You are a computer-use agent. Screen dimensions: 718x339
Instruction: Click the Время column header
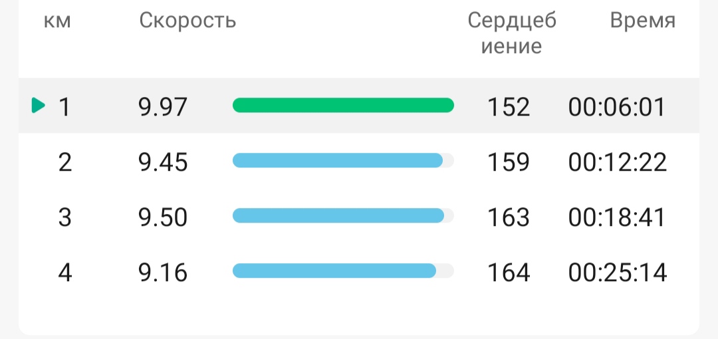[643, 21]
